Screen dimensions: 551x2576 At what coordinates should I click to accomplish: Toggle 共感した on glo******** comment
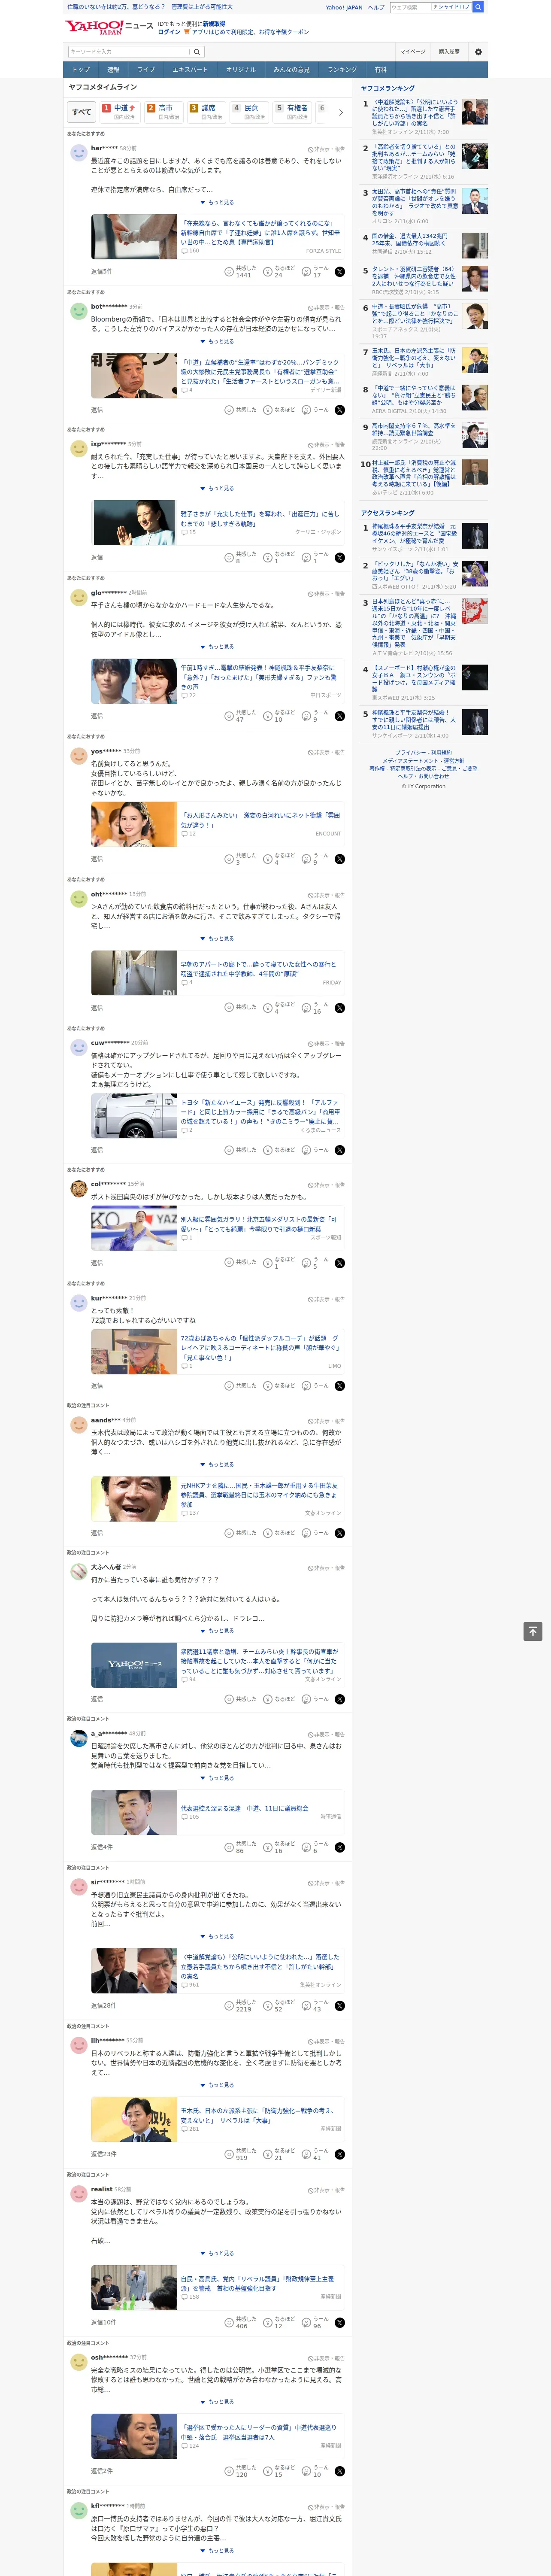click(x=240, y=716)
